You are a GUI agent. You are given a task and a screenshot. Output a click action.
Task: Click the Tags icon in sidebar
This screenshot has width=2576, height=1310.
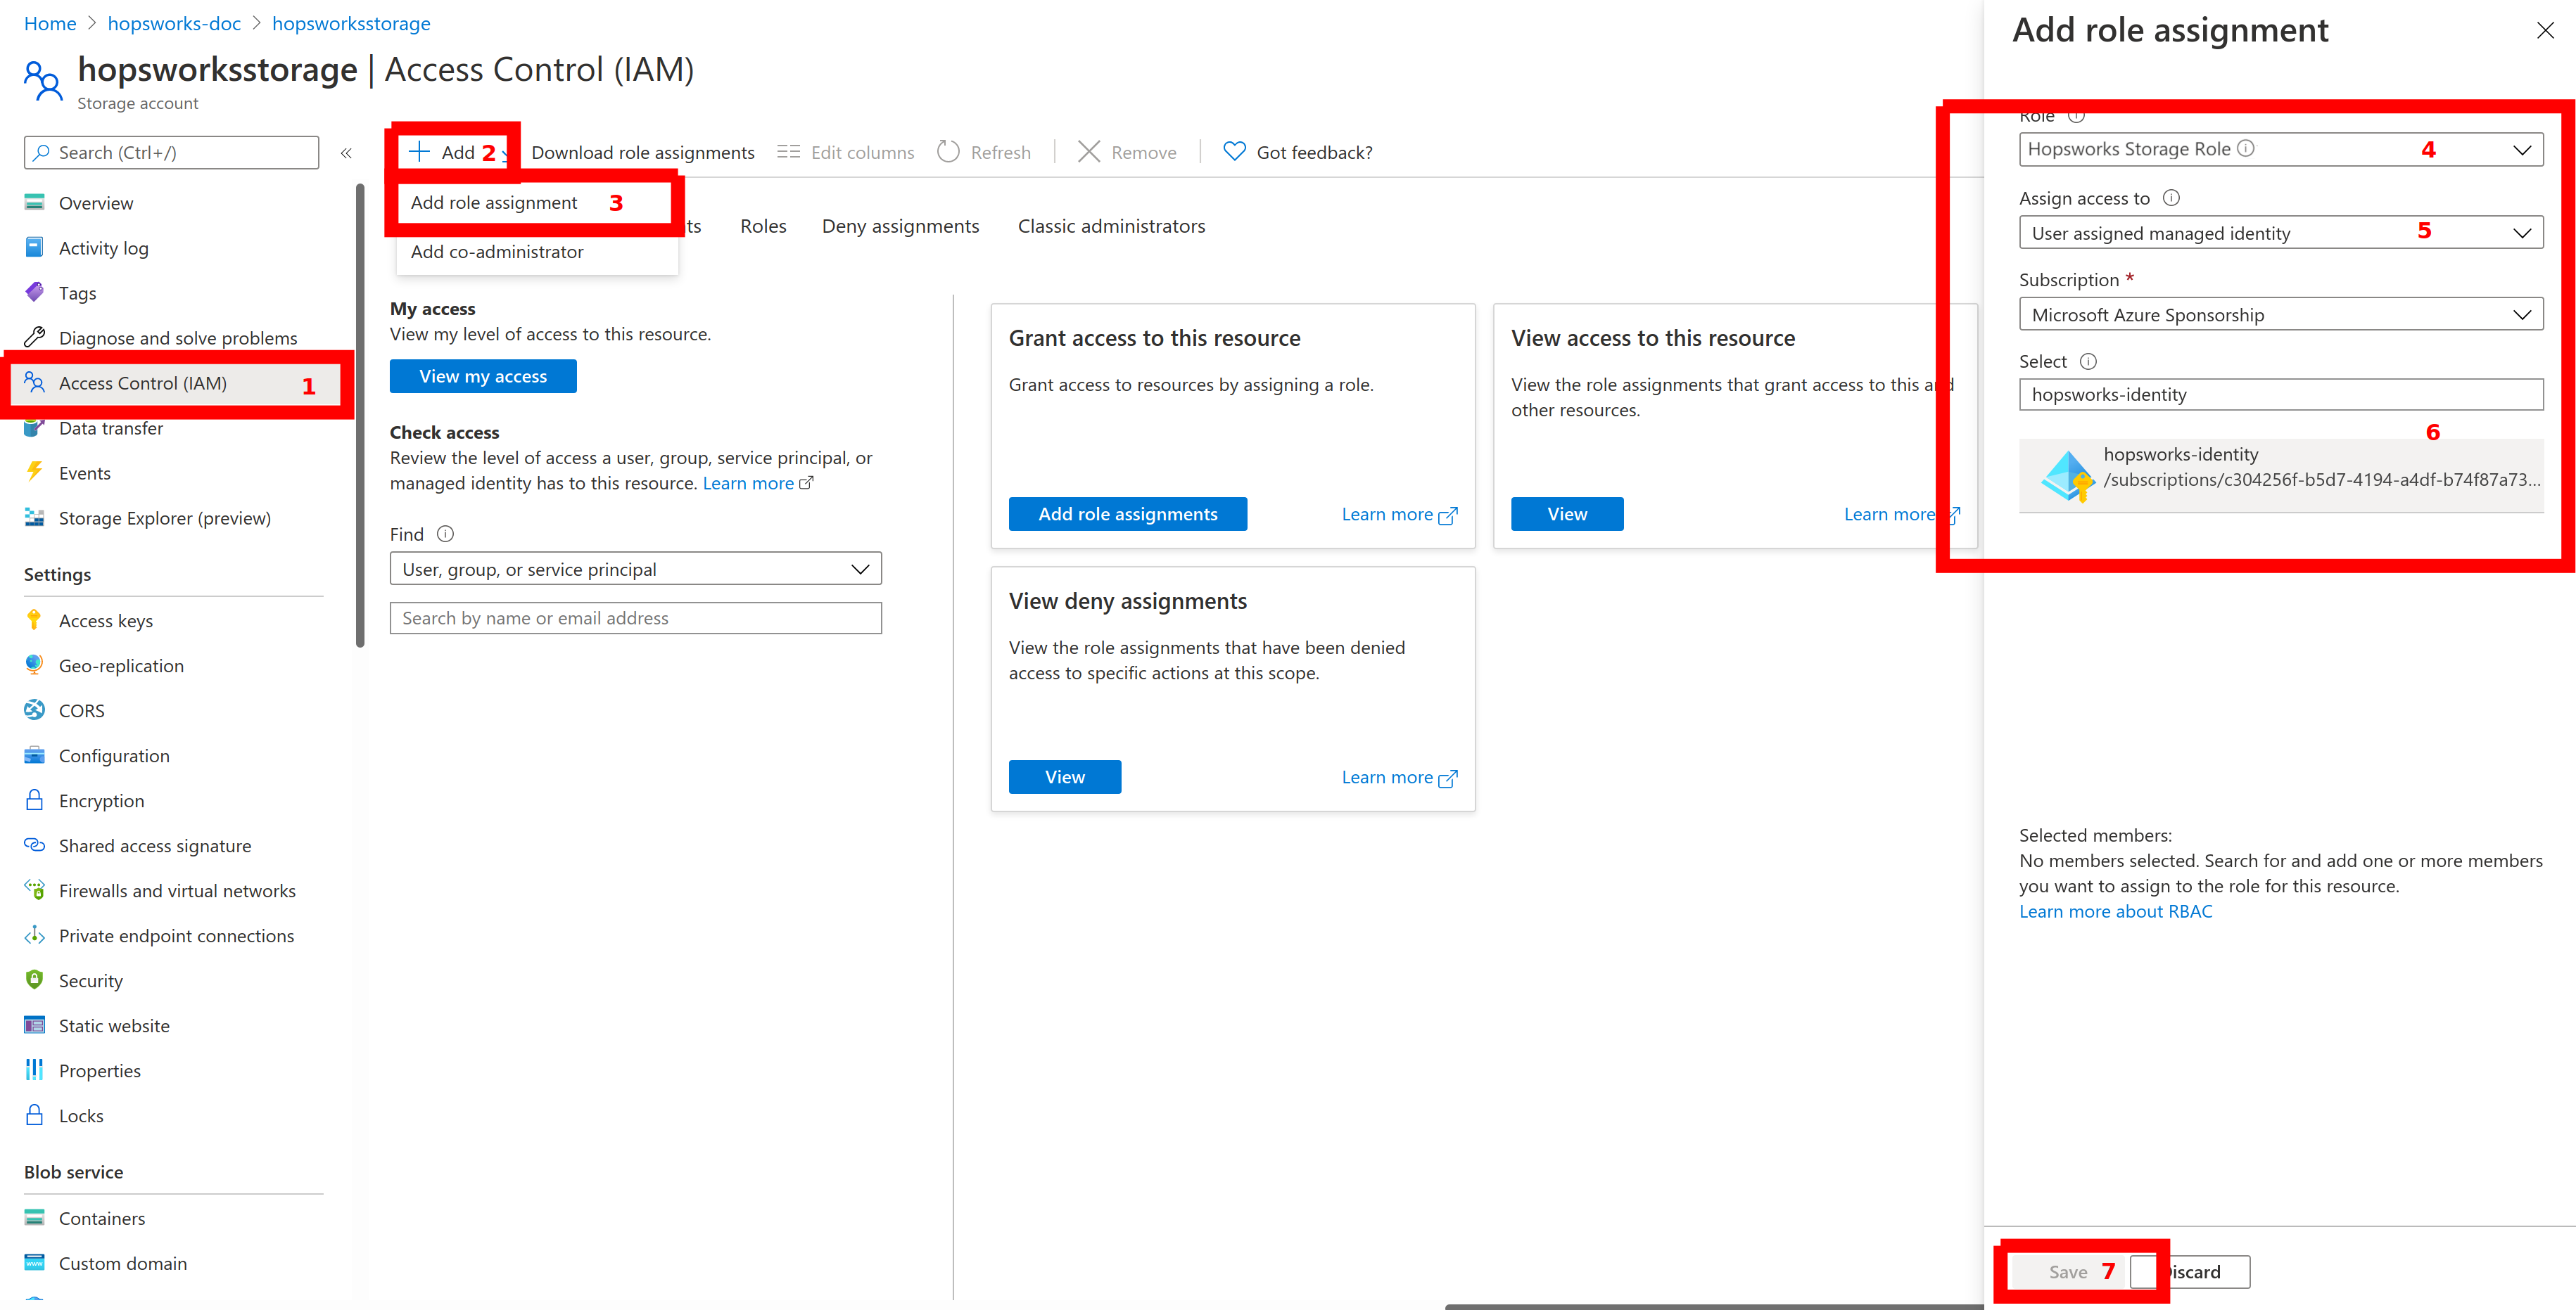[34, 292]
